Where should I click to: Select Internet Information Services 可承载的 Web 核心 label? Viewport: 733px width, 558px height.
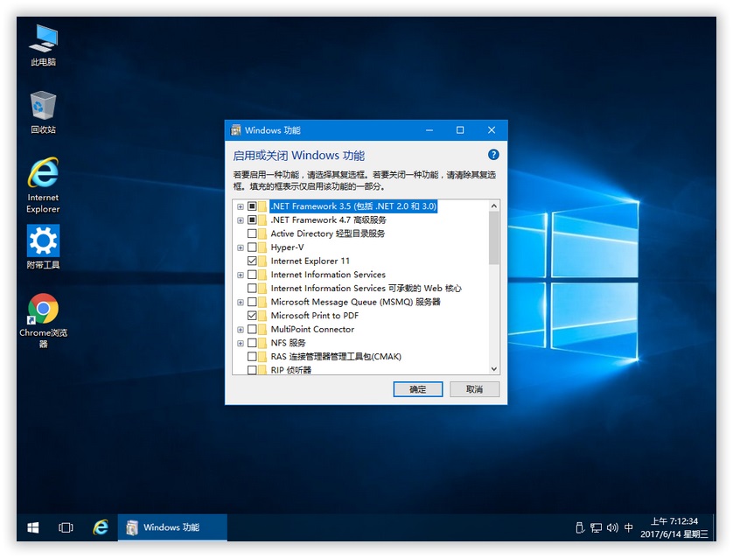[366, 288]
